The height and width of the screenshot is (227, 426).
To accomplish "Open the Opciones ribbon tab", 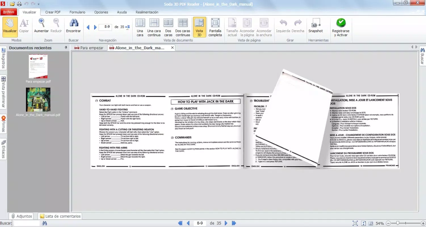I will (101, 12).
